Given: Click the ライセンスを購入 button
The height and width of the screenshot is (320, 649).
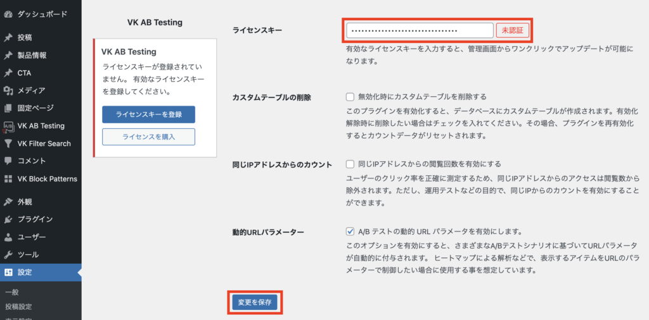Looking at the screenshot, I should [148, 137].
